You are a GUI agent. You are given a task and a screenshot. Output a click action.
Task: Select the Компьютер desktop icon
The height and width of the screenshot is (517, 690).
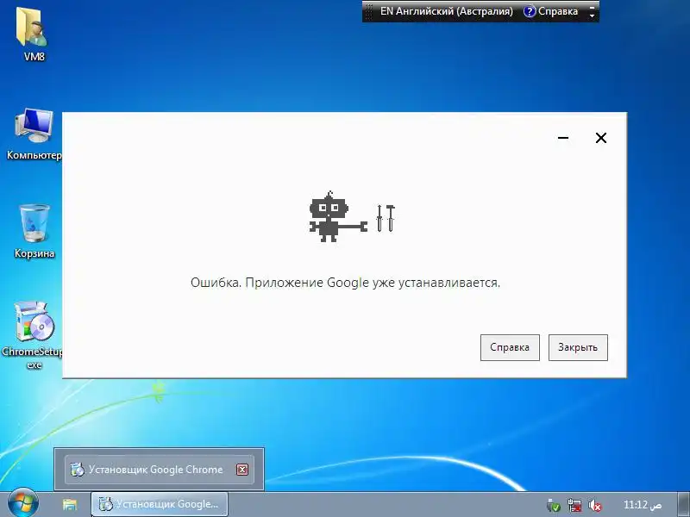(x=34, y=134)
